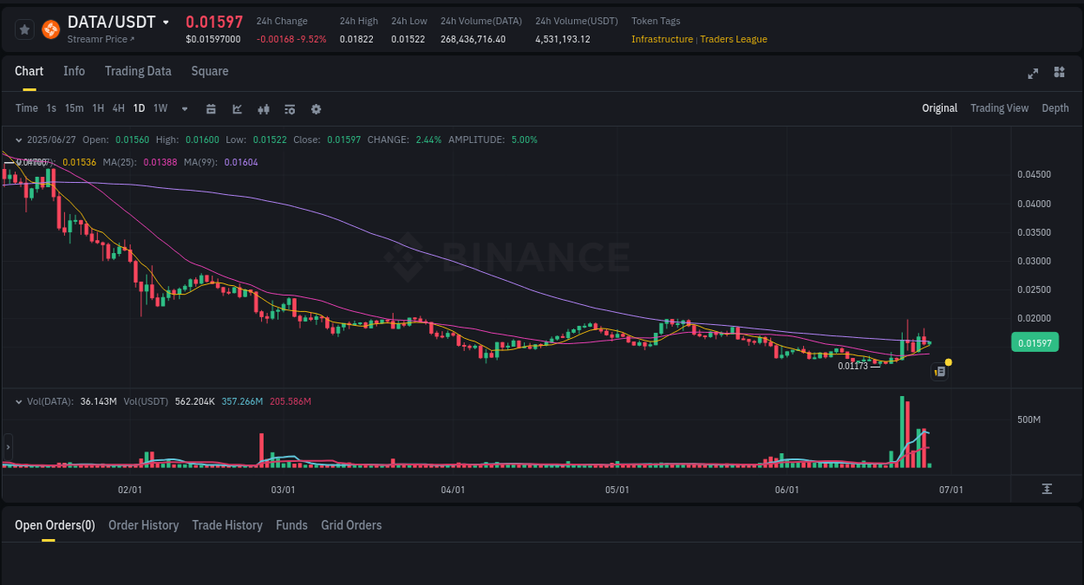Image resolution: width=1084 pixels, height=585 pixels.
Task: Click the trade panel icon near latest candle
Action: point(939,371)
